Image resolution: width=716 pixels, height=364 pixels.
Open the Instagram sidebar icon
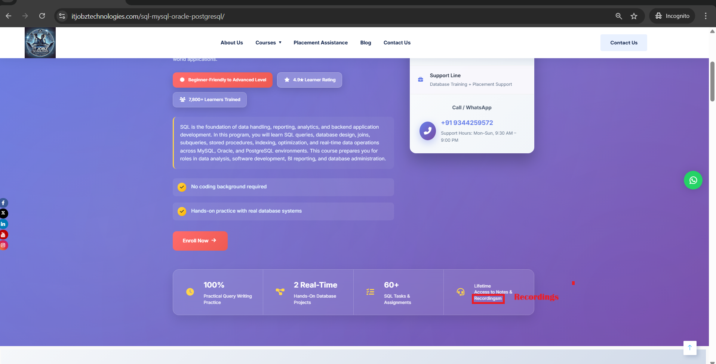click(3, 245)
